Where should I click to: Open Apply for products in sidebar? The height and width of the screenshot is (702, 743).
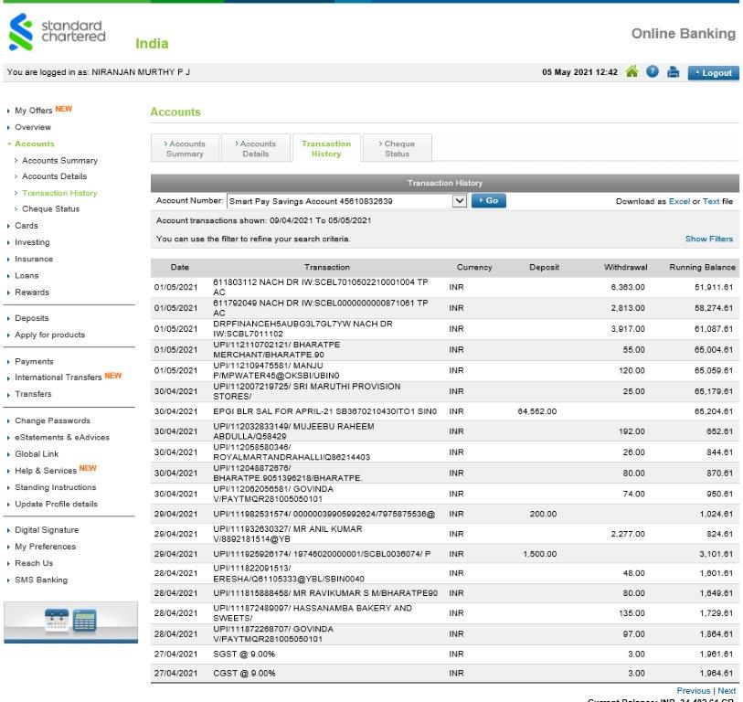coord(49,335)
